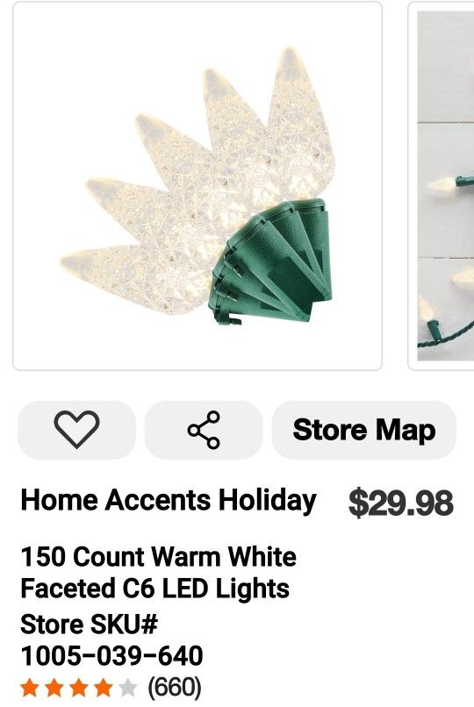Open the Home Accents Holiday brand link
The height and width of the screenshot is (707, 474).
pyautogui.click(x=169, y=501)
